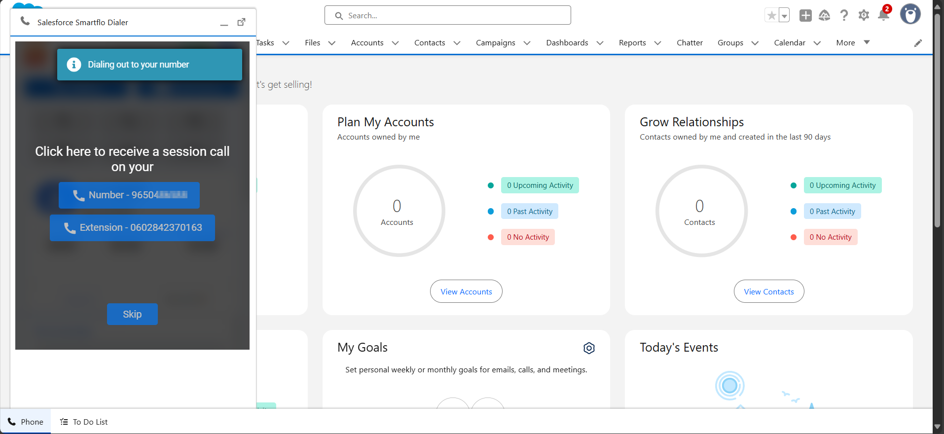Expand the Files tab dropdown chevron
Viewport: 944px width, 434px height.
(x=332, y=43)
